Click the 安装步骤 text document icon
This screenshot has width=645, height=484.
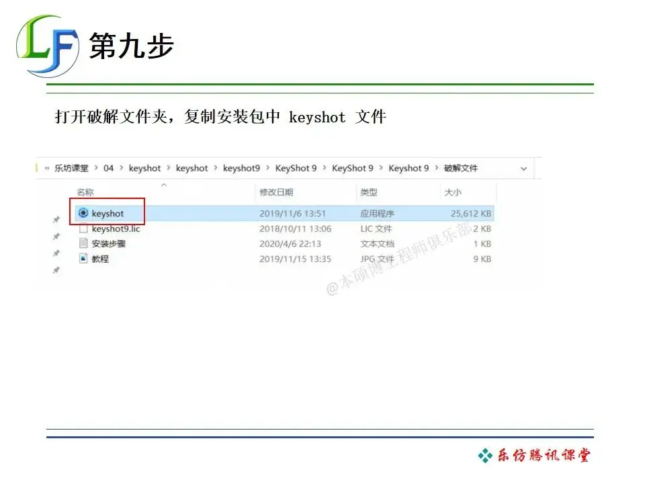point(83,243)
